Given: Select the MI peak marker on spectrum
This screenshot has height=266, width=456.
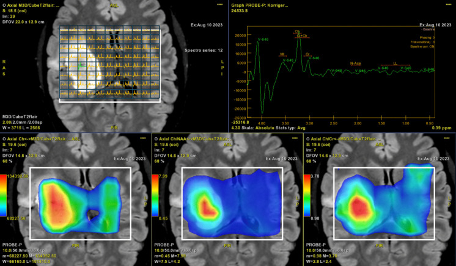Looking at the screenshot, I should tap(283, 53).
